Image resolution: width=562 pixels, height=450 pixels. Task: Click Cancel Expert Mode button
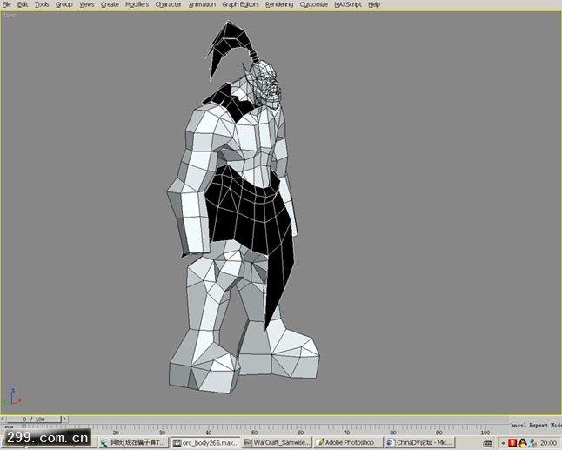pyautogui.click(x=536, y=426)
